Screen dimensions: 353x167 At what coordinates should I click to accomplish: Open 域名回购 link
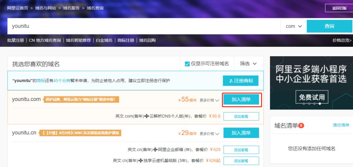coord(147,40)
